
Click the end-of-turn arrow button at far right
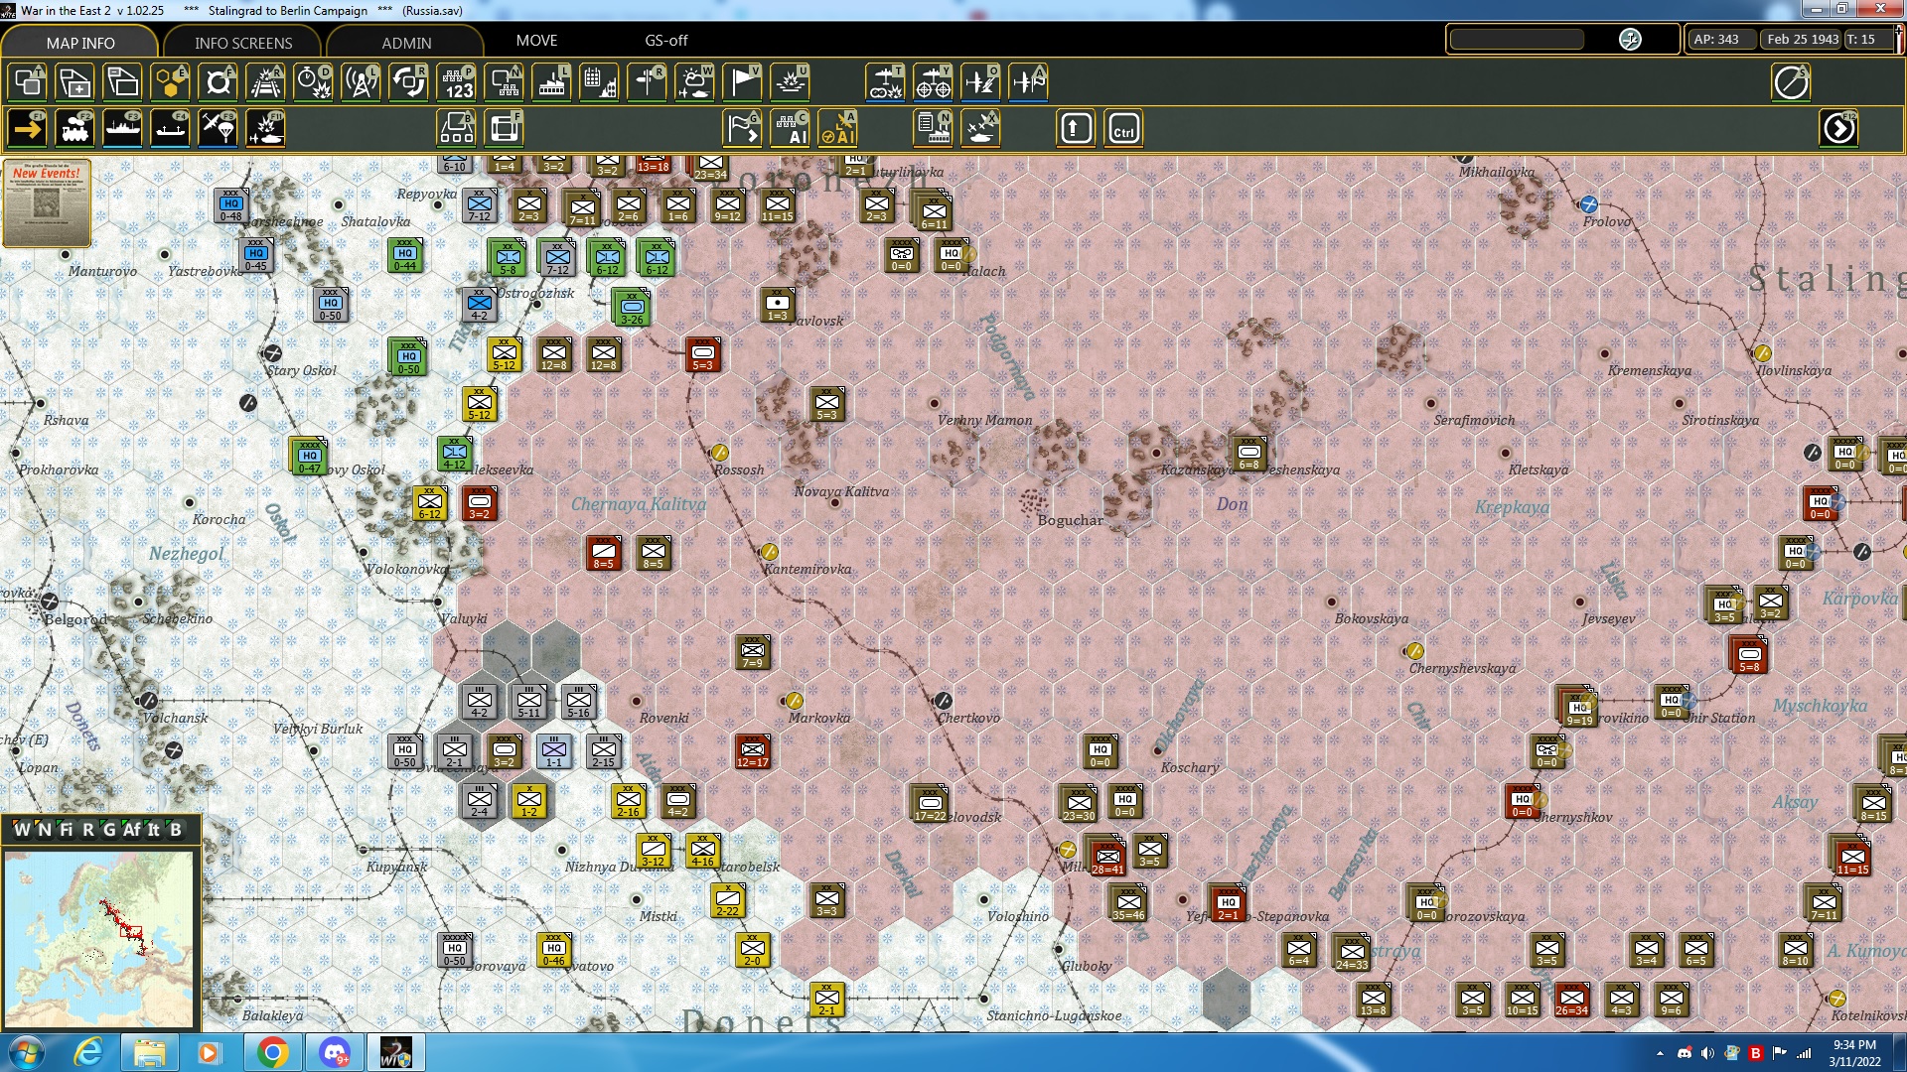point(1839,127)
